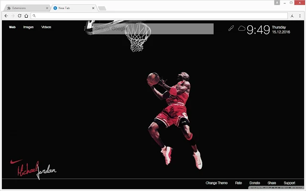
Task: Click the blue New Tab favicon
Action: tap(55, 8)
